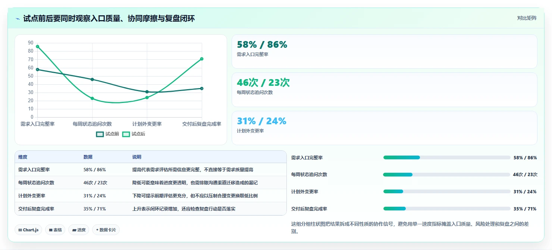Click the 35% / 71% progress value label
The image size is (552, 250).
coord(525,209)
